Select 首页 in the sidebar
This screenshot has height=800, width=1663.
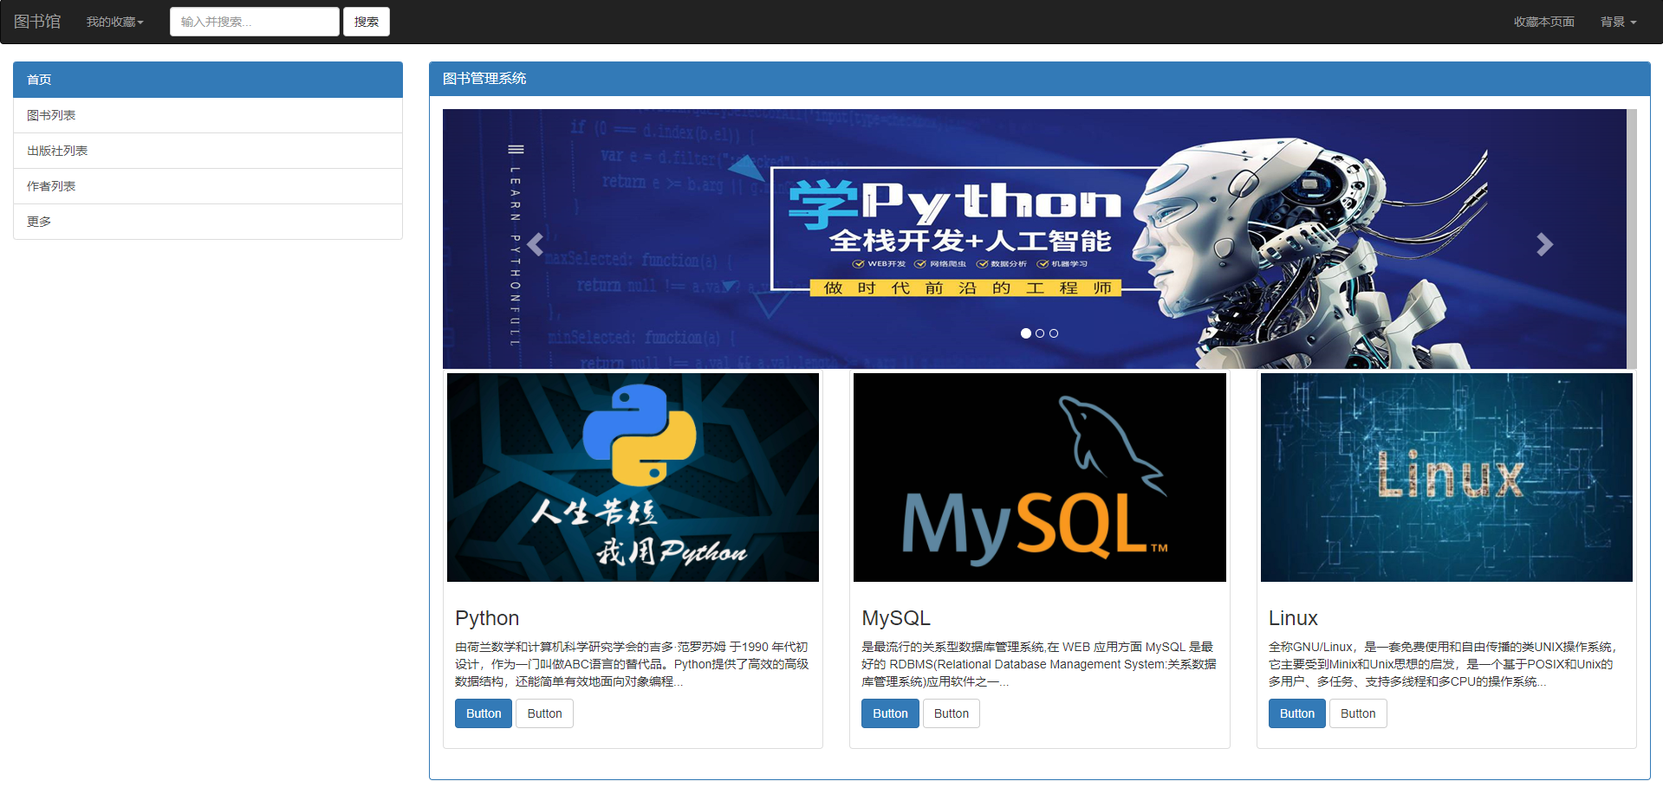point(208,80)
